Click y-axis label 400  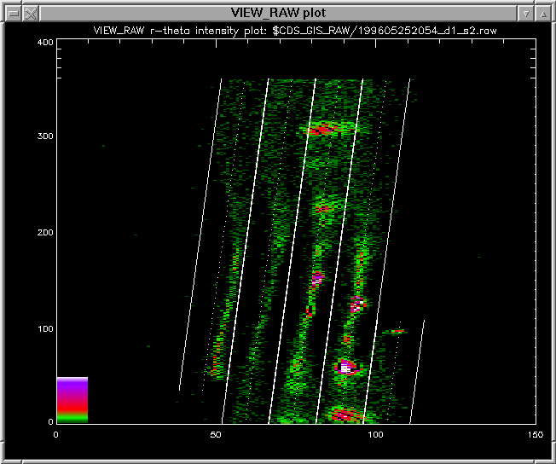point(45,43)
